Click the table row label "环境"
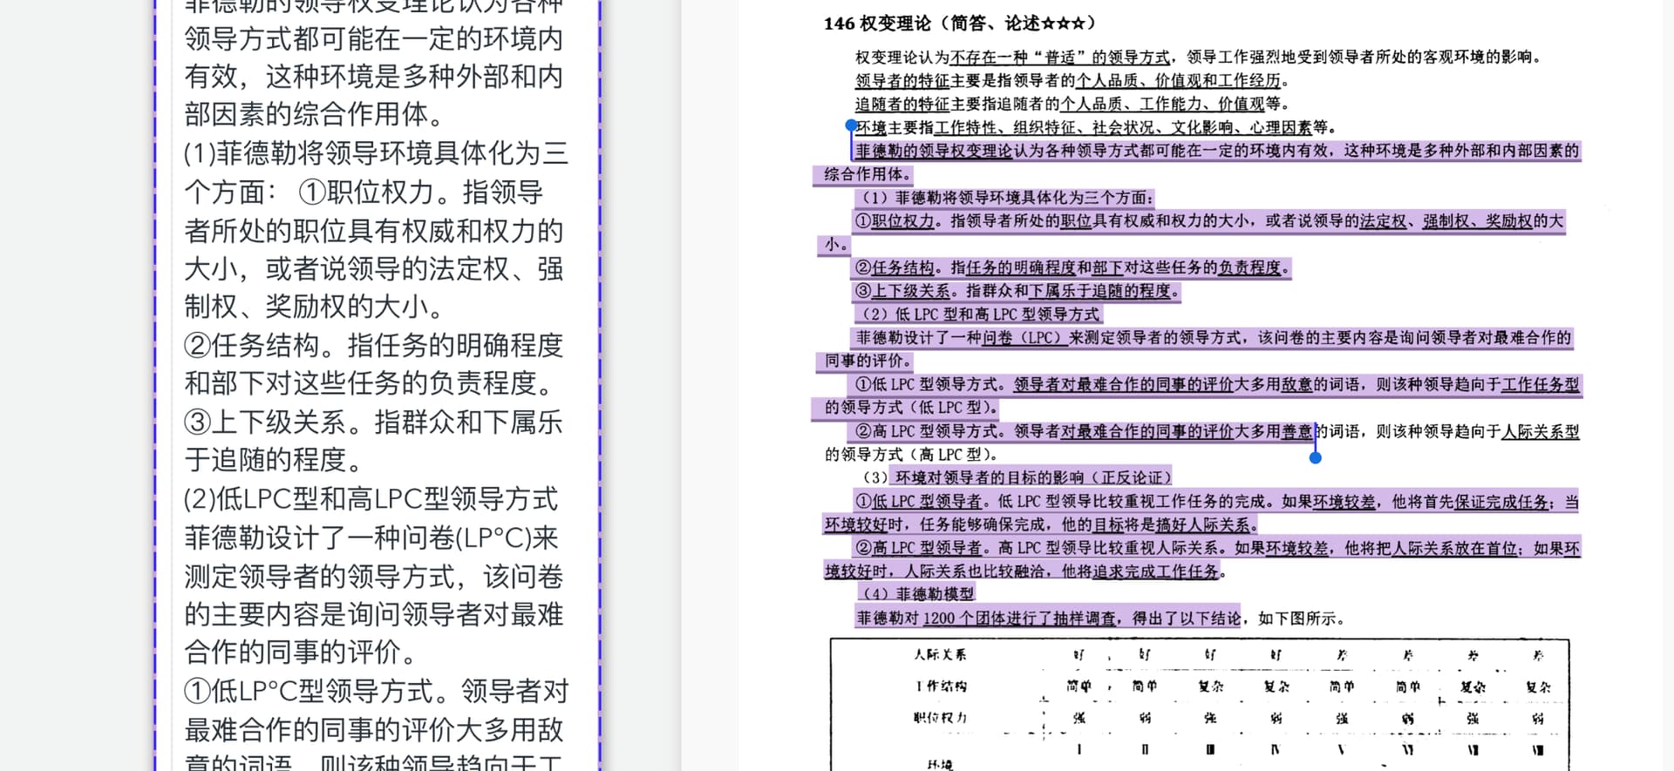1674x771 pixels. pos(940,764)
